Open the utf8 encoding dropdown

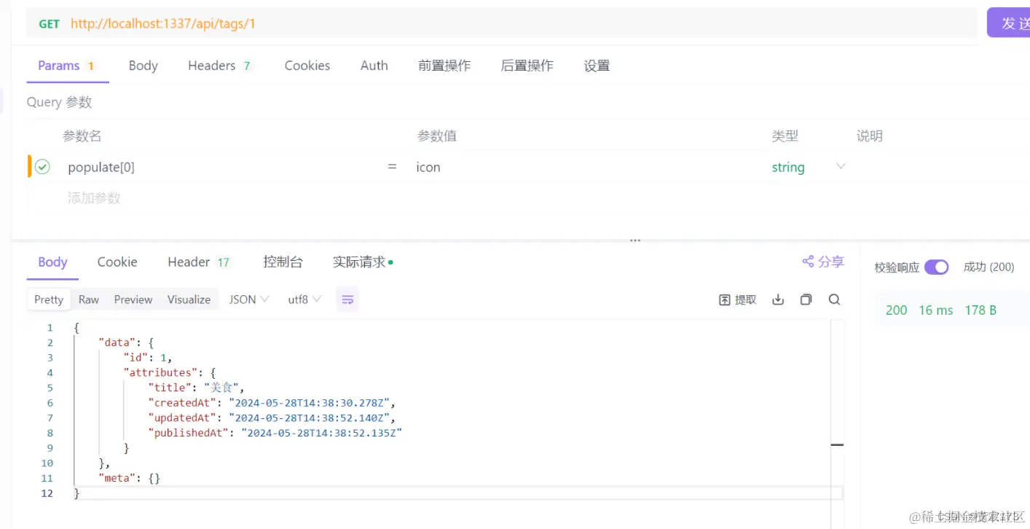[304, 299]
